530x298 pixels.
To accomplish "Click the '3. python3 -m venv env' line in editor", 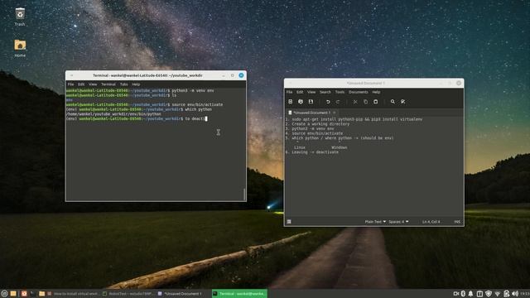I will click(309, 128).
